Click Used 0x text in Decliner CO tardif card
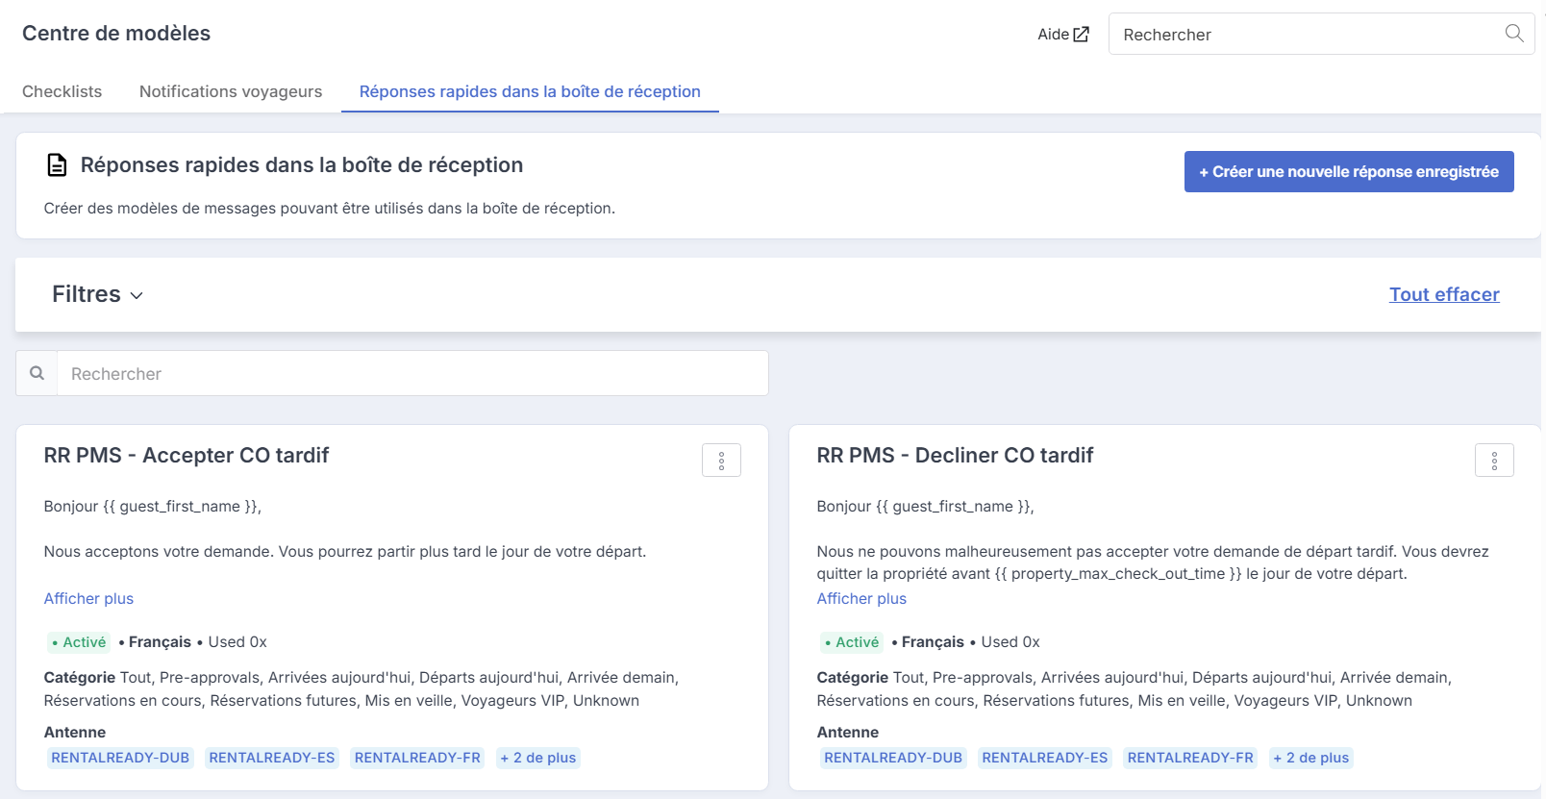Viewport: 1546px width, 799px height. click(1010, 642)
